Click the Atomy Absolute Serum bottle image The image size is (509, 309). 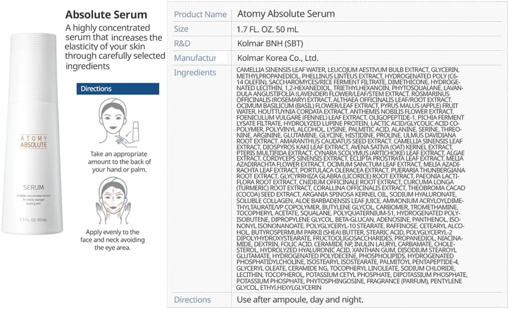click(x=33, y=134)
